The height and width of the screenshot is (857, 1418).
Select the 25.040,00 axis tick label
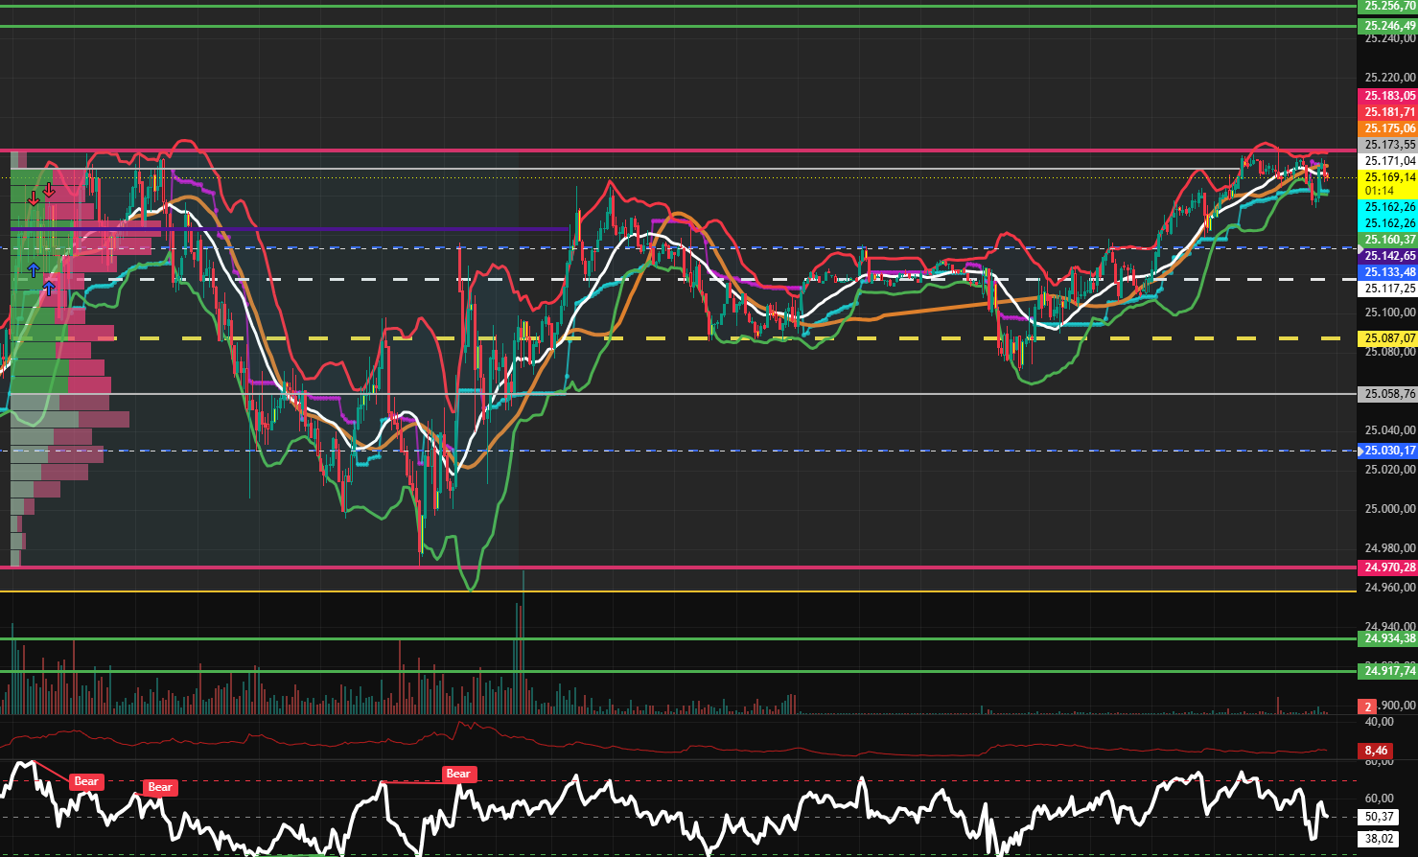(x=1390, y=430)
